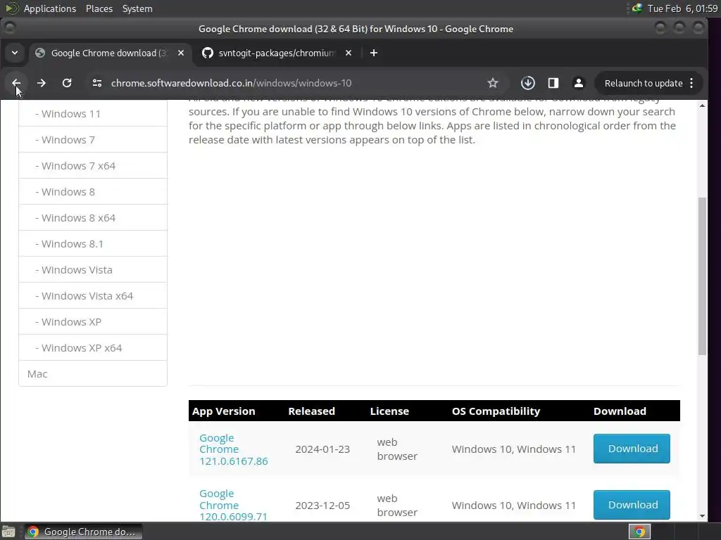Select Windows Vista x64 in the sidebar
721x540 pixels.
[93, 296]
